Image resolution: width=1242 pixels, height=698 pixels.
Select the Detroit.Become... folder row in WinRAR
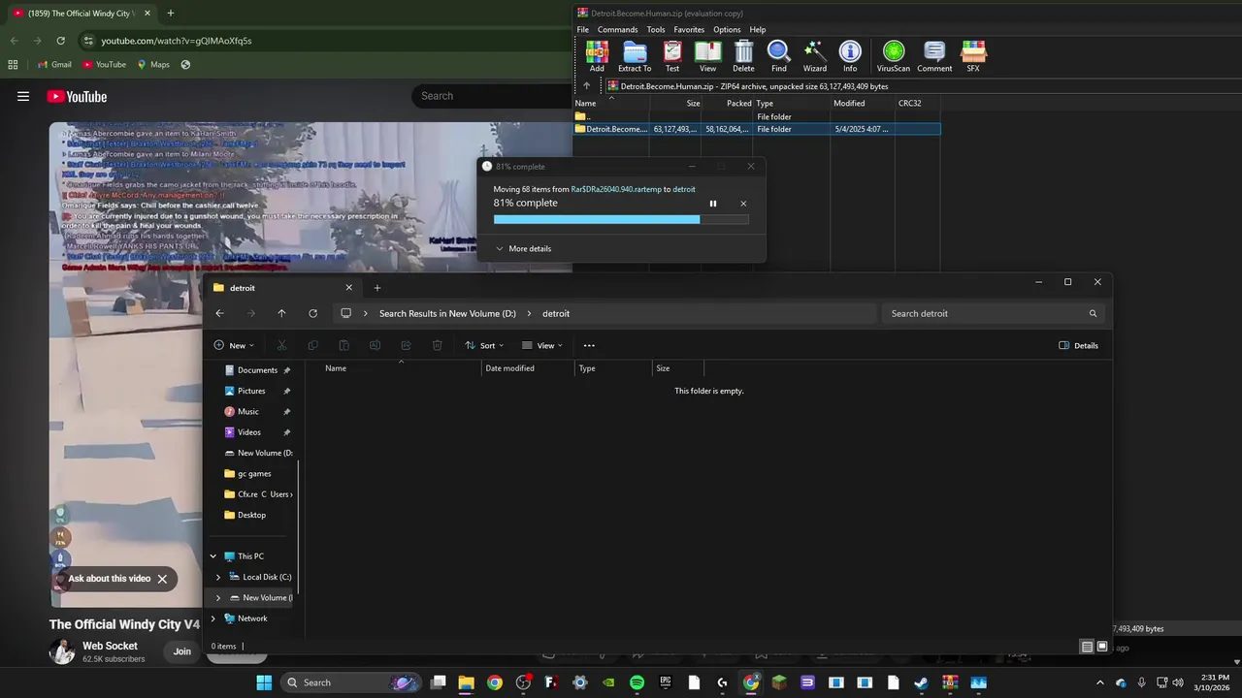pos(757,129)
